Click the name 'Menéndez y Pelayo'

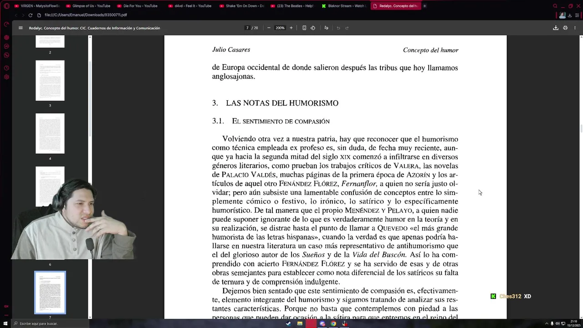pyautogui.click(x=378, y=210)
